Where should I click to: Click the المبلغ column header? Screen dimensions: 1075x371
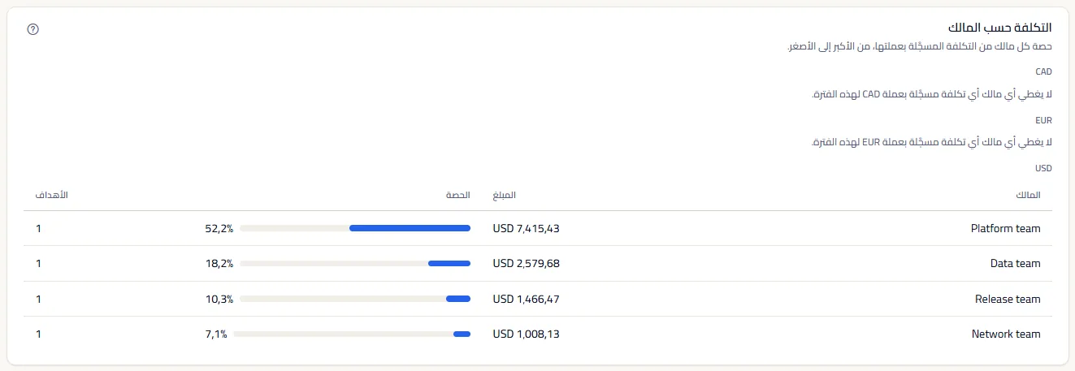[505, 196]
